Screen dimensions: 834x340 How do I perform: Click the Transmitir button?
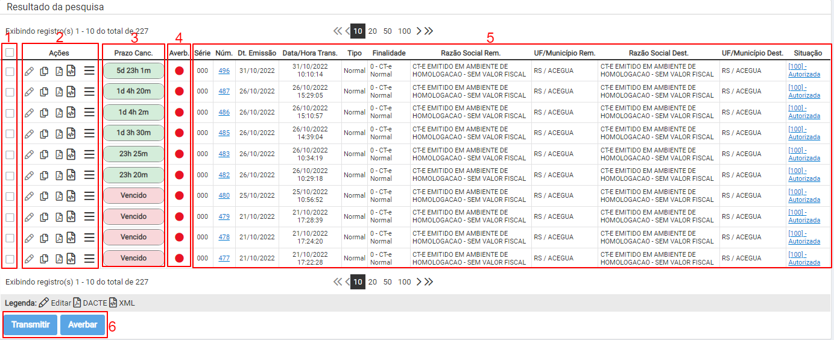tap(31, 324)
